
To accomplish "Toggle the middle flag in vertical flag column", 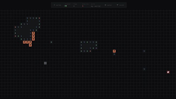I will coord(33,36).
